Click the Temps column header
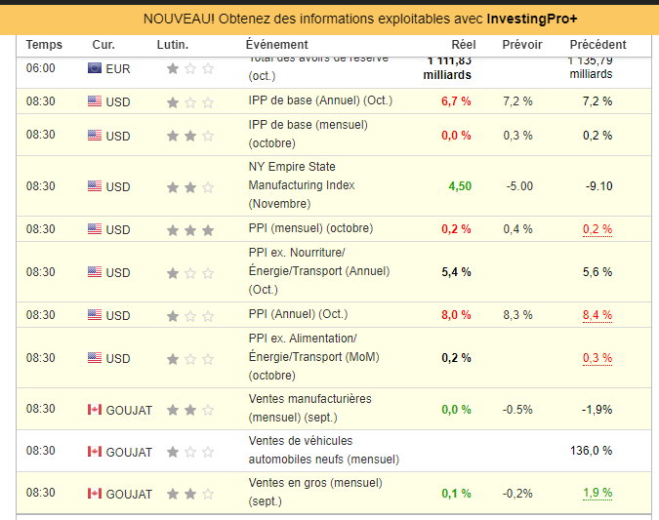 coord(44,45)
